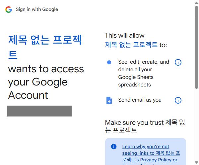The width and height of the screenshot is (199, 165).
Task: Click the See, edit, create, and delete text
Action: (144, 73)
